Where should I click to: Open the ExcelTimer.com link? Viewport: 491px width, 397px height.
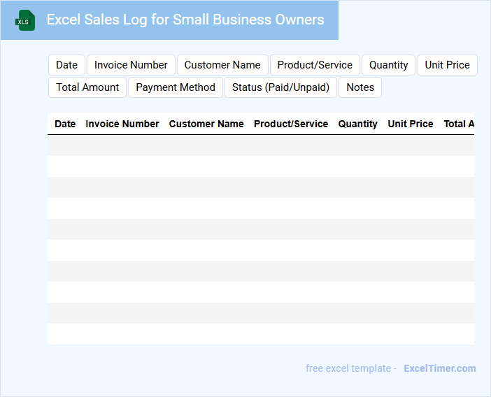439,368
